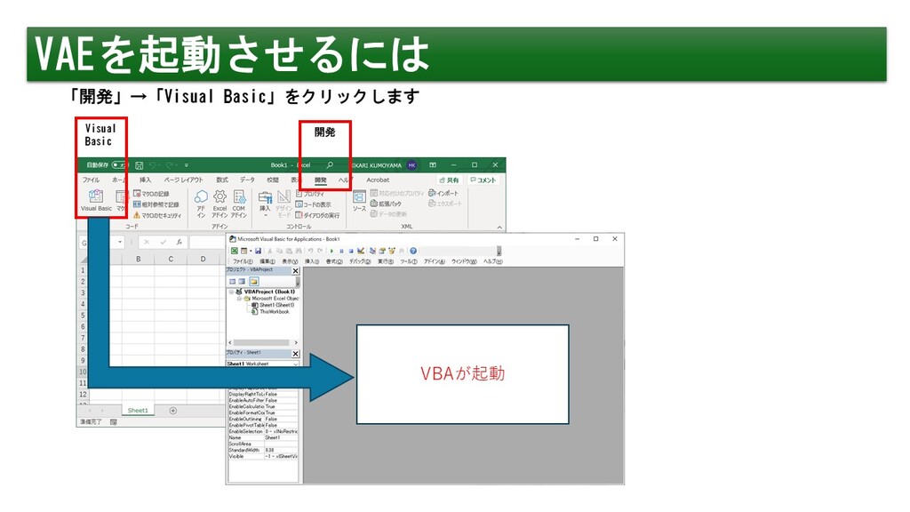Open マクロのセキュリティ settings
Screen dimensions: 910x512
click(x=157, y=215)
